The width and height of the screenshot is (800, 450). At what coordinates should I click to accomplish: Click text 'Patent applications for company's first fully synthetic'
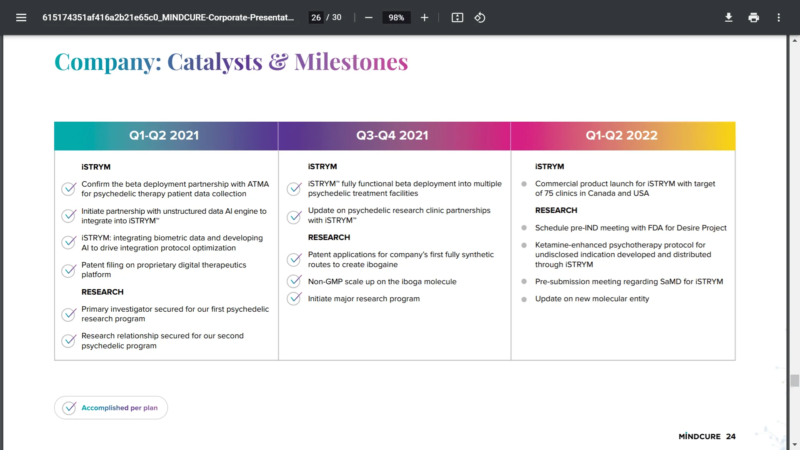(x=401, y=255)
